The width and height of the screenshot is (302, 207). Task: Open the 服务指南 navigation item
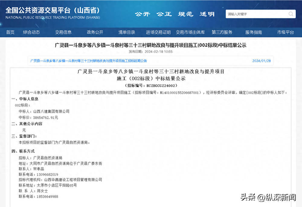(254, 32)
